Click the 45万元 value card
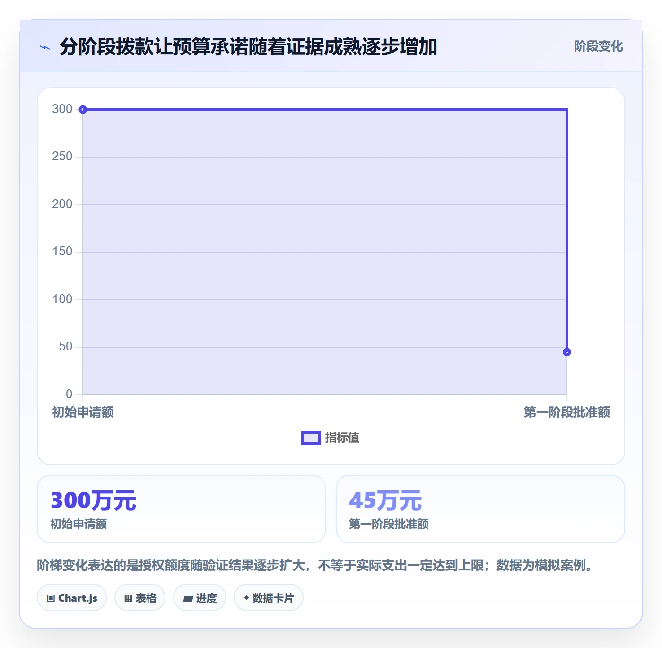Screen dimensions: 662x648 [480, 509]
